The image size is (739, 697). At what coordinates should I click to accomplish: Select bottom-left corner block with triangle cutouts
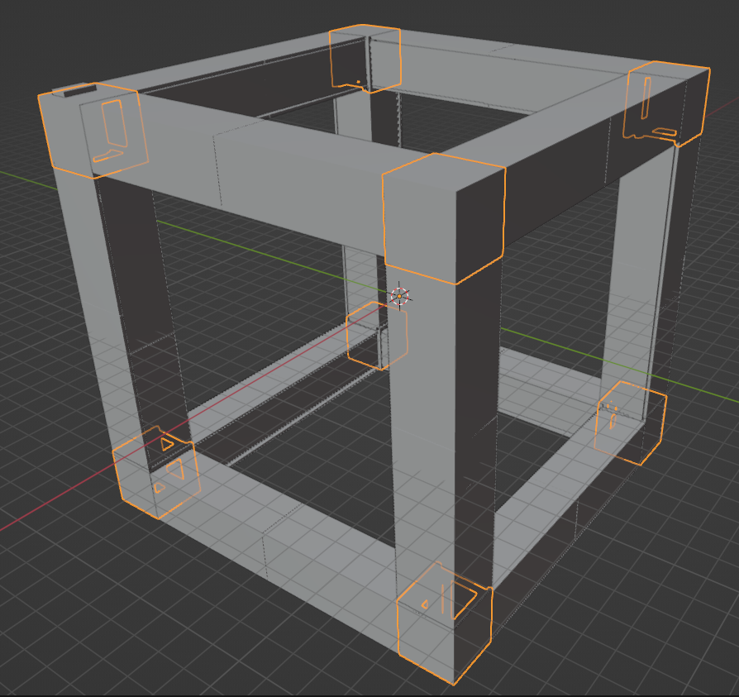157,473
